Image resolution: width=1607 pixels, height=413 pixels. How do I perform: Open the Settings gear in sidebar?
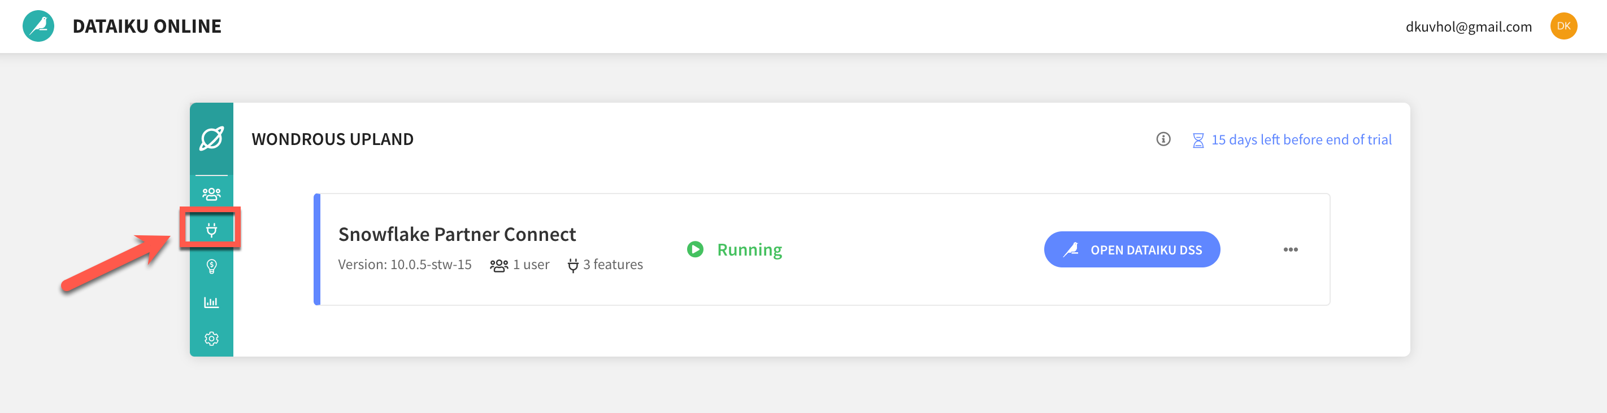pyautogui.click(x=211, y=339)
